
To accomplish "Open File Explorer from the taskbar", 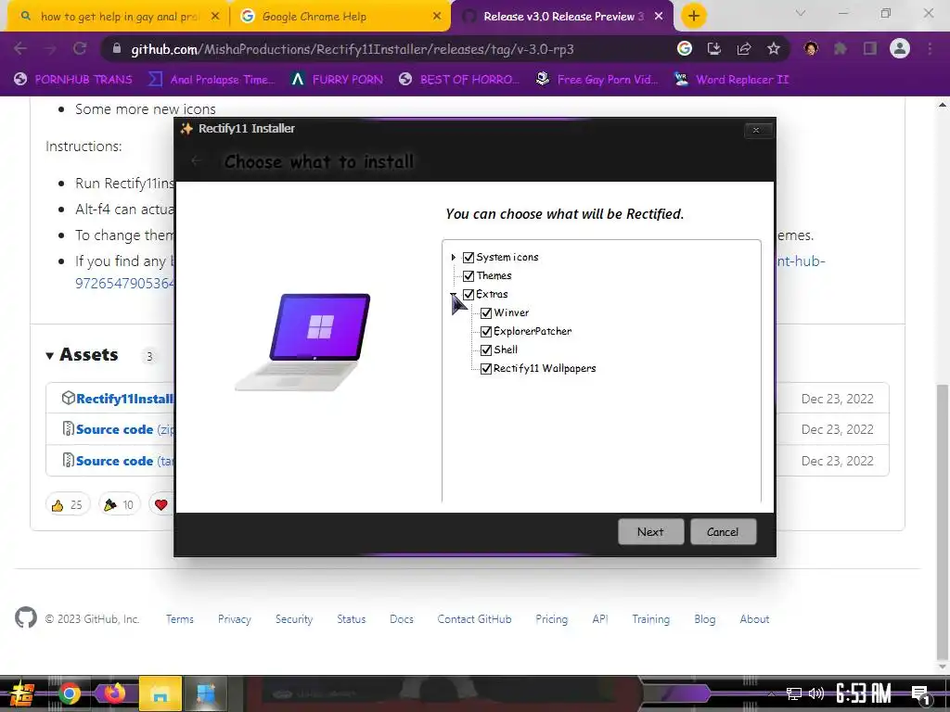I will [160, 693].
